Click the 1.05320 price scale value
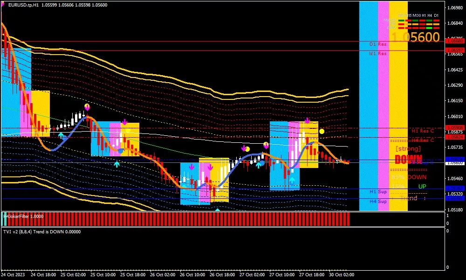466x280 pixels. coord(455,194)
